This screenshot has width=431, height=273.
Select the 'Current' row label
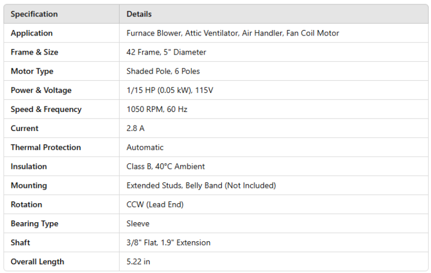point(25,129)
